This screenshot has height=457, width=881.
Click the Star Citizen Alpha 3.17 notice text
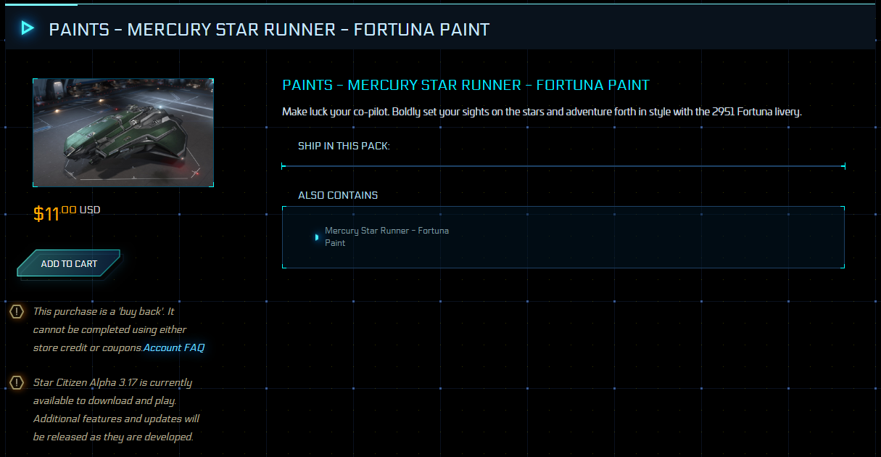click(x=116, y=409)
